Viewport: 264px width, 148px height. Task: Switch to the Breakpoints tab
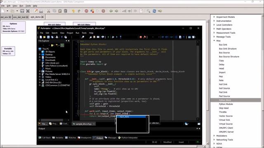(85, 138)
